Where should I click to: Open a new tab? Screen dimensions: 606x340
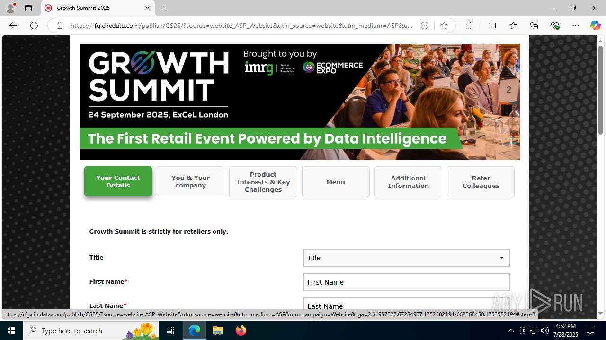click(x=165, y=8)
